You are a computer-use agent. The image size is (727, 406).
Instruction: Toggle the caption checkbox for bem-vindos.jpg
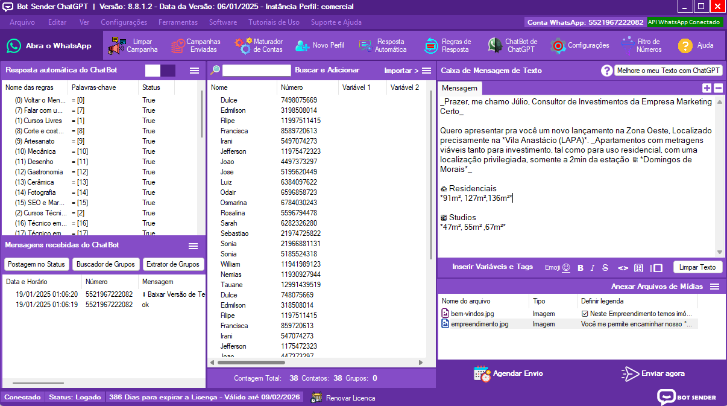pos(584,314)
